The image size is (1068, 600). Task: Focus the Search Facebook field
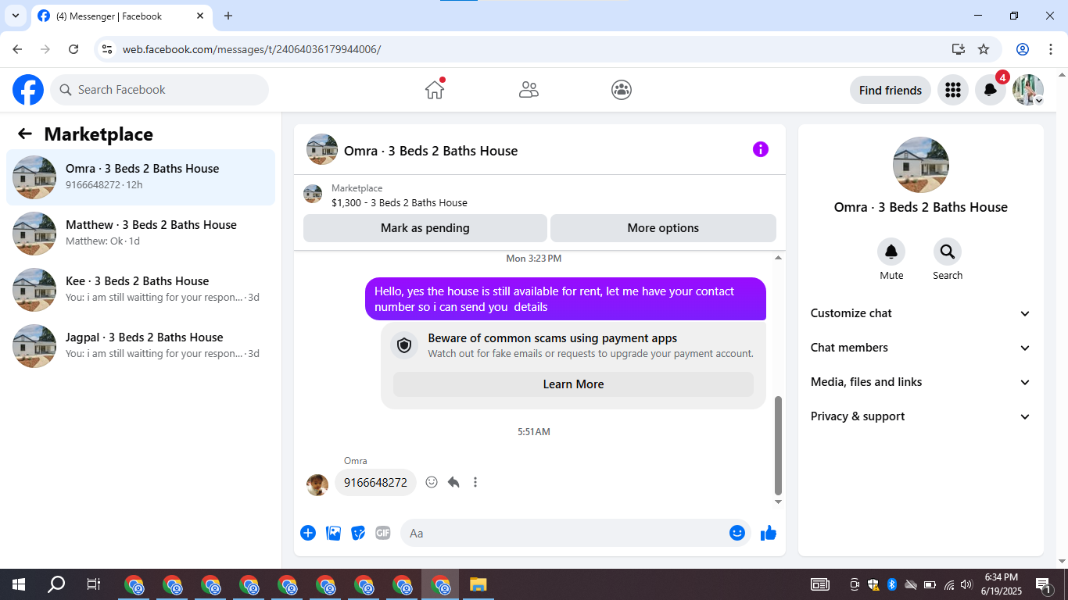point(159,90)
